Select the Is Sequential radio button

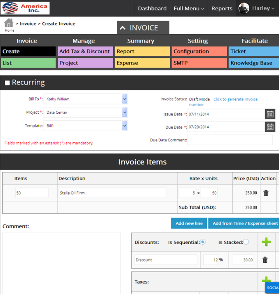pos(203,242)
